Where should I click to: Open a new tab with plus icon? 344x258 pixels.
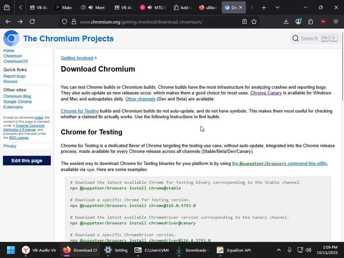264,7
